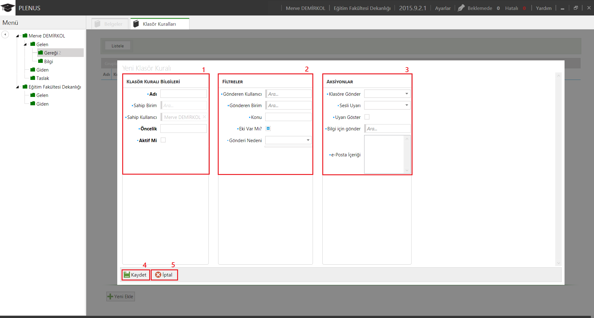Screen dimensions: 594x318
Task: Select Giden under Eğitim Fakültesi Dekanlığı
Action: [42, 104]
